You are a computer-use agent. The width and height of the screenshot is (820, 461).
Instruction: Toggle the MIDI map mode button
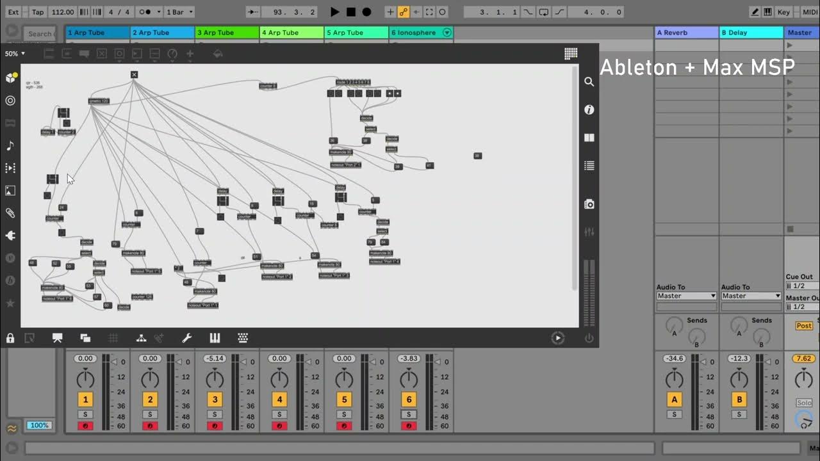tap(810, 12)
